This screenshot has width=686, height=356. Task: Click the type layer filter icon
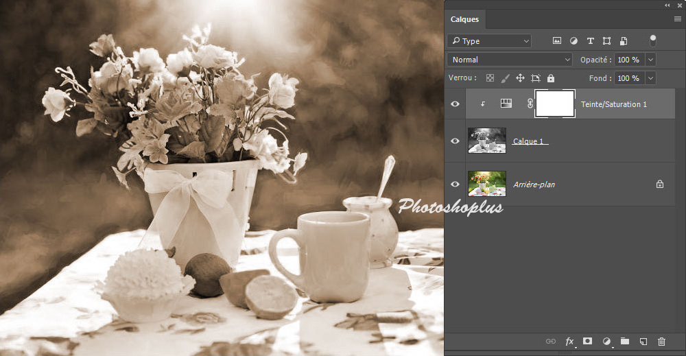590,41
